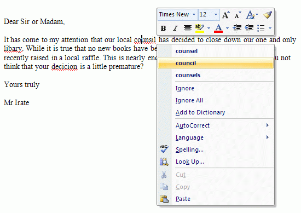Click the Spelling checkmark icon

164,149
